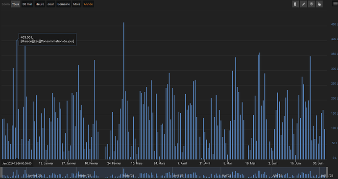Set zoom range to Tous
The height and width of the screenshot is (179, 338).
tap(15, 4)
